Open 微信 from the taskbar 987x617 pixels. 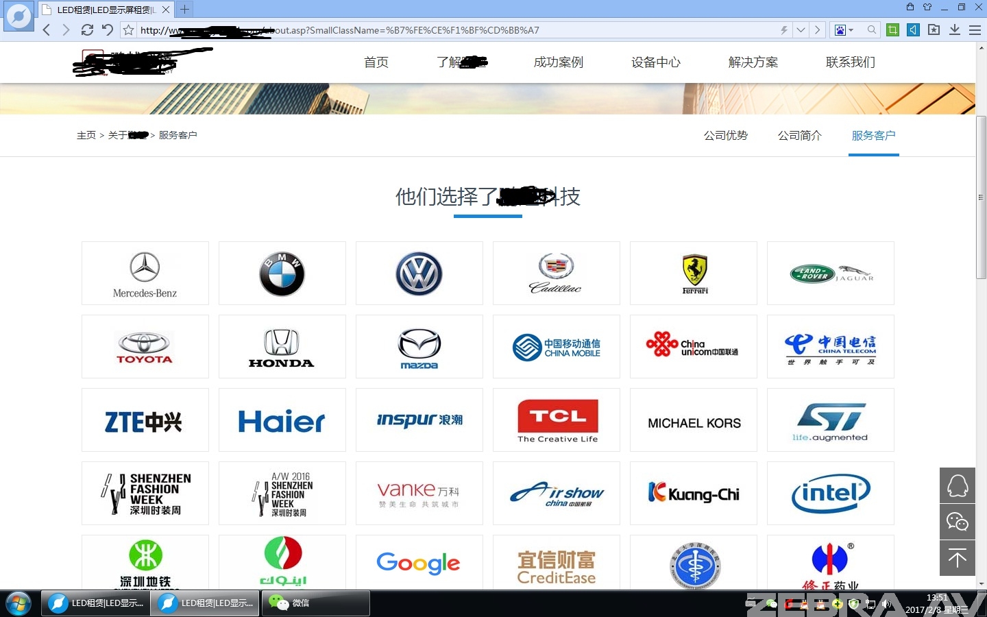316,603
